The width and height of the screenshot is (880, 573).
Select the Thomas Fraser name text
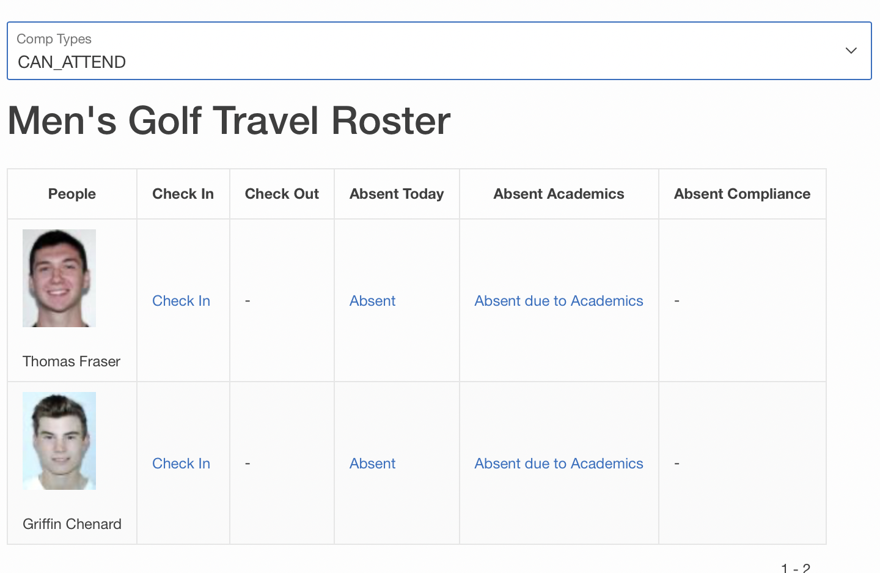pyautogui.click(x=71, y=361)
